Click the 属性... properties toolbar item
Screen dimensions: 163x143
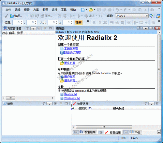[47, 16]
